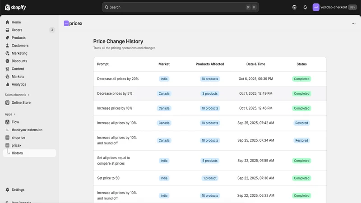
Task: Expand the Sales channels section
Action: 17,95
